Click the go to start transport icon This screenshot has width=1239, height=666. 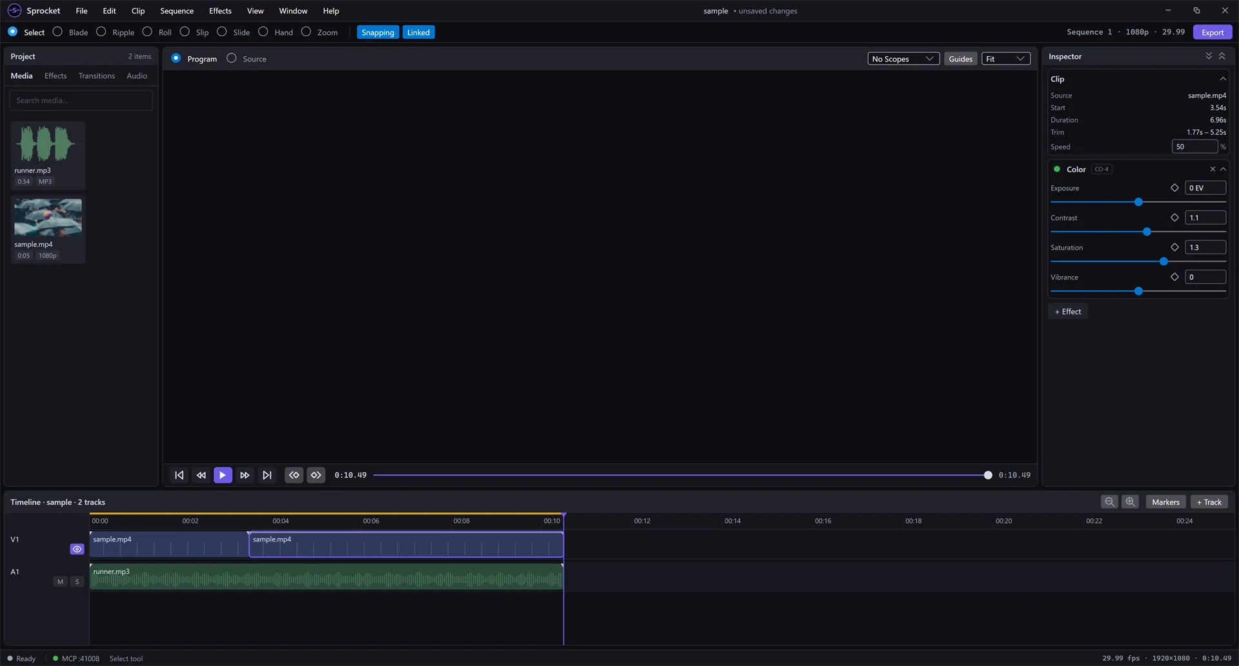(x=179, y=475)
